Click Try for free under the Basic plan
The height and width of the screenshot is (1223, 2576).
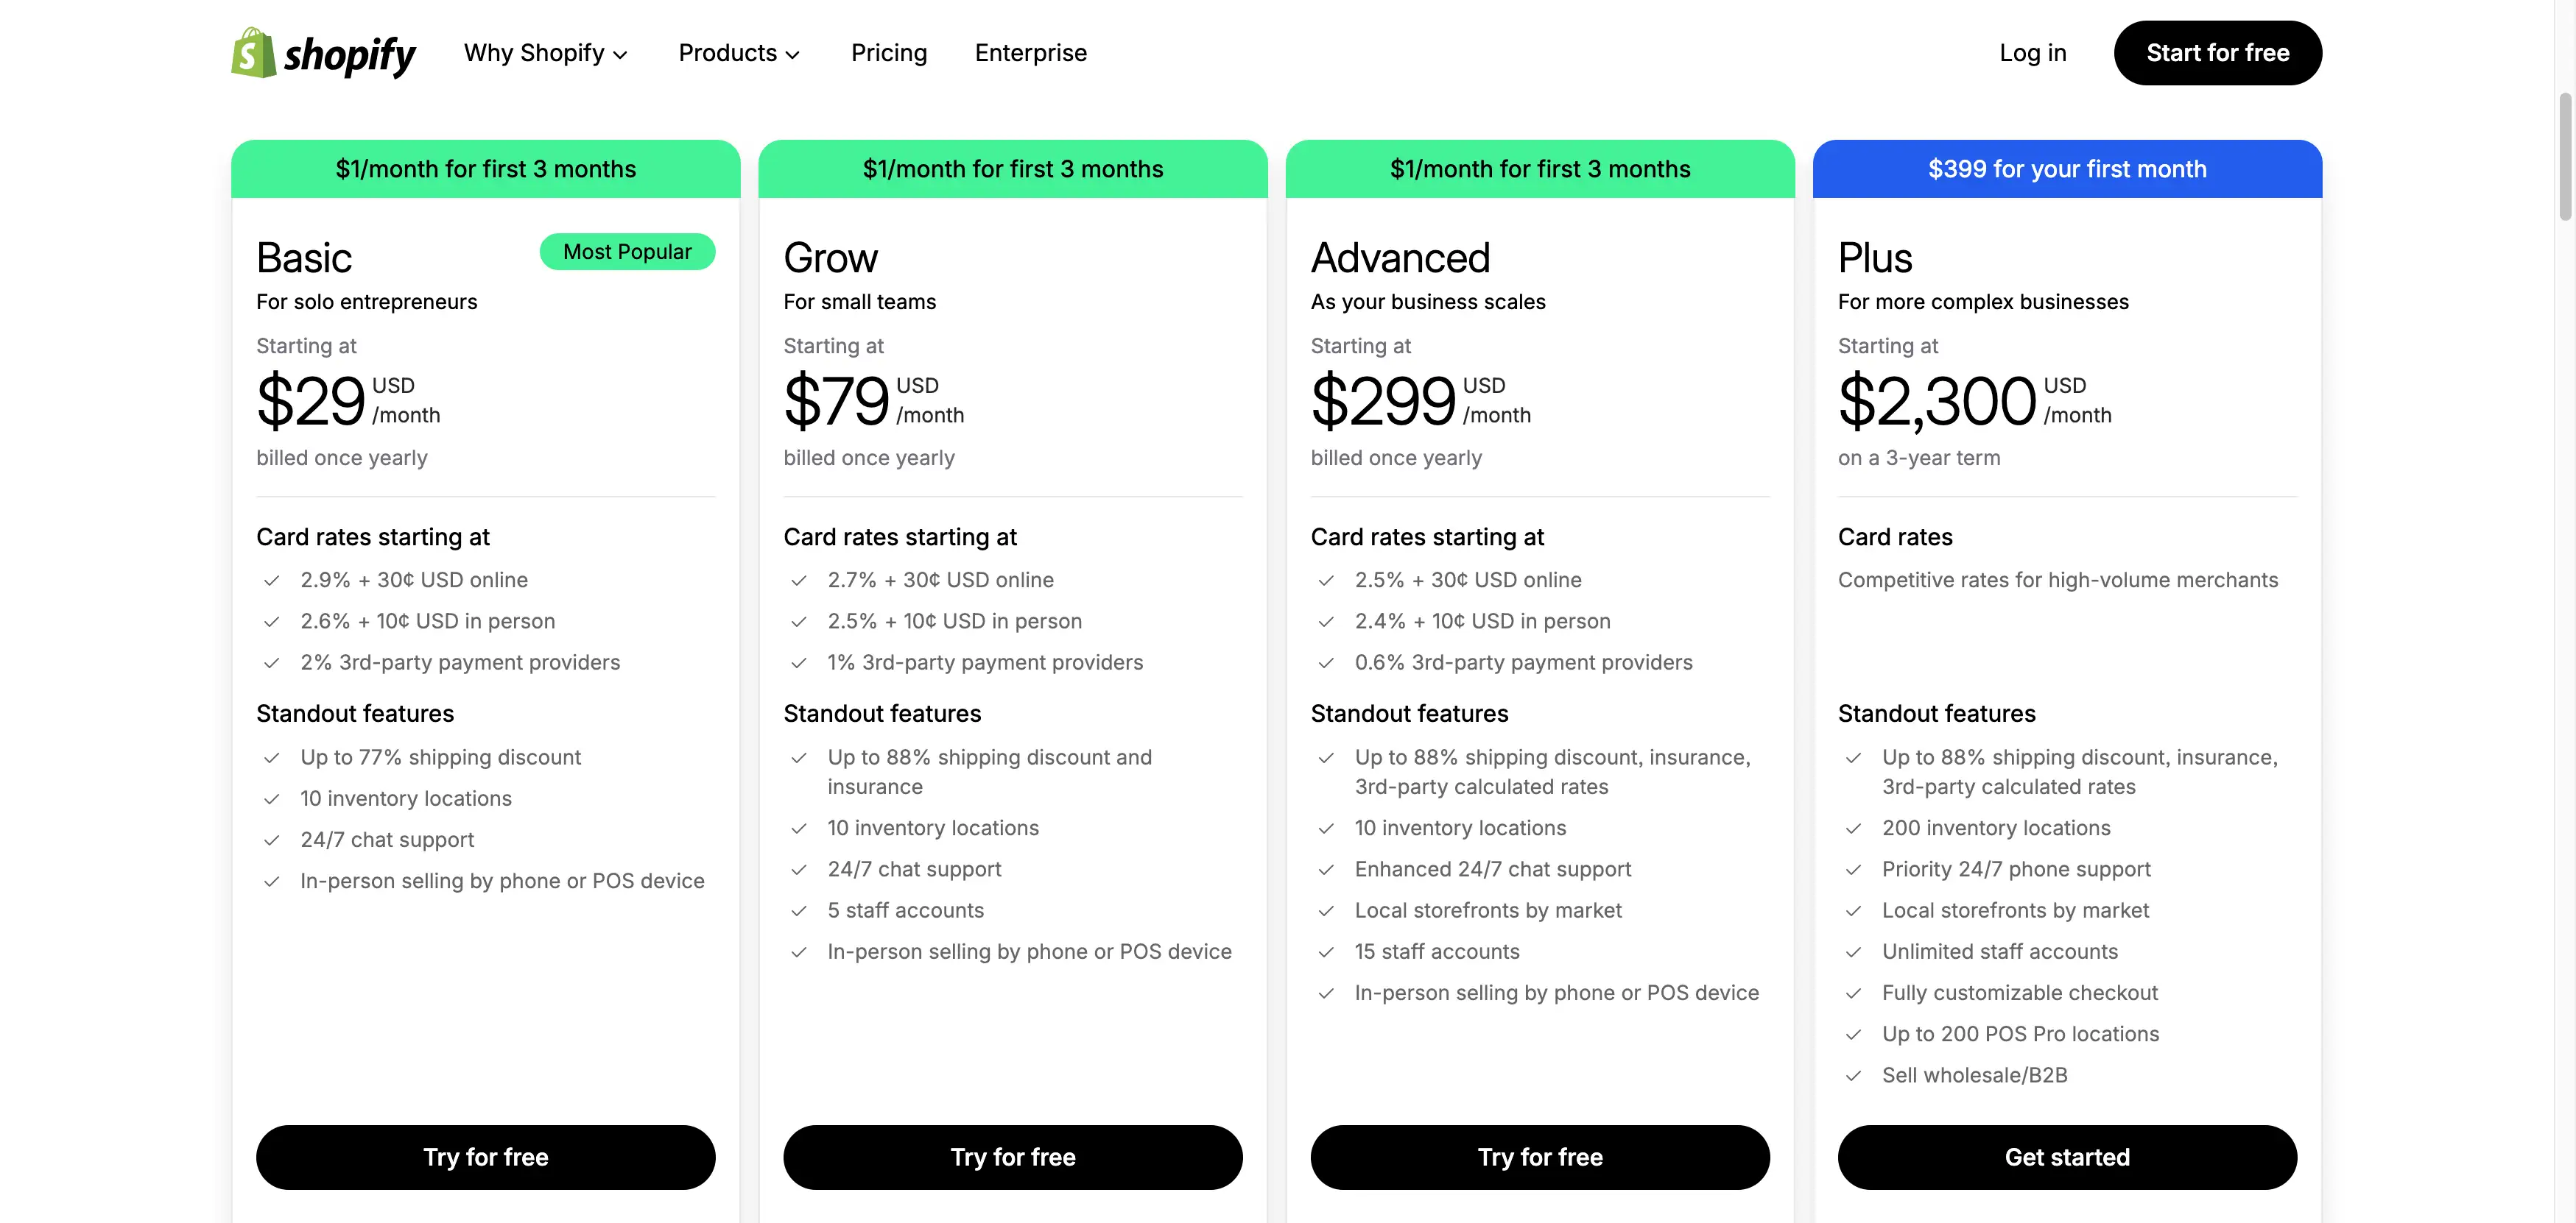pyautogui.click(x=486, y=1157)
